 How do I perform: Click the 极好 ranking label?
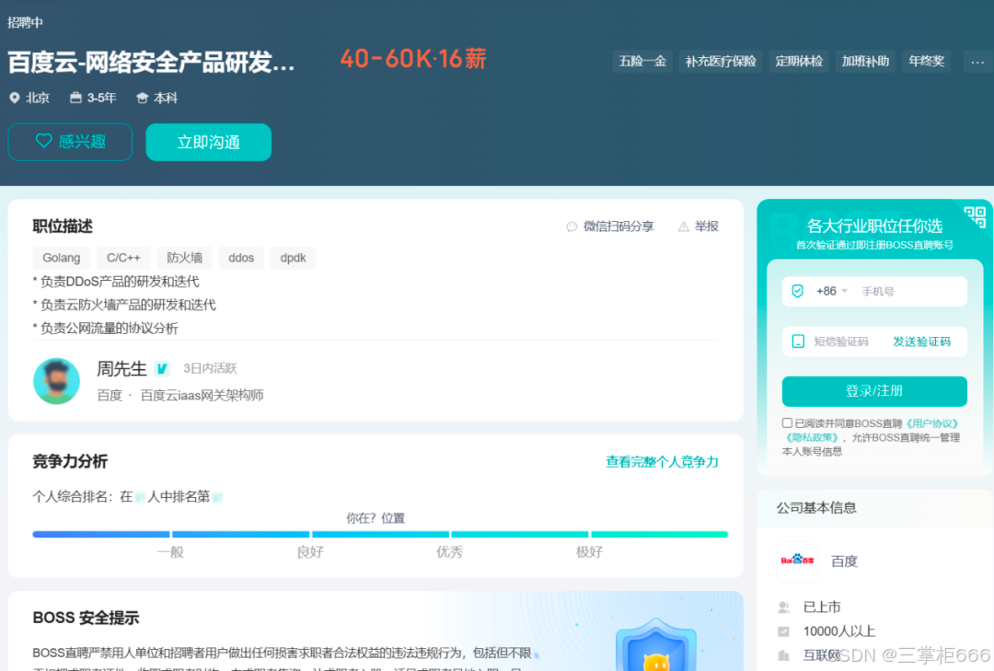tap(589, 551)
